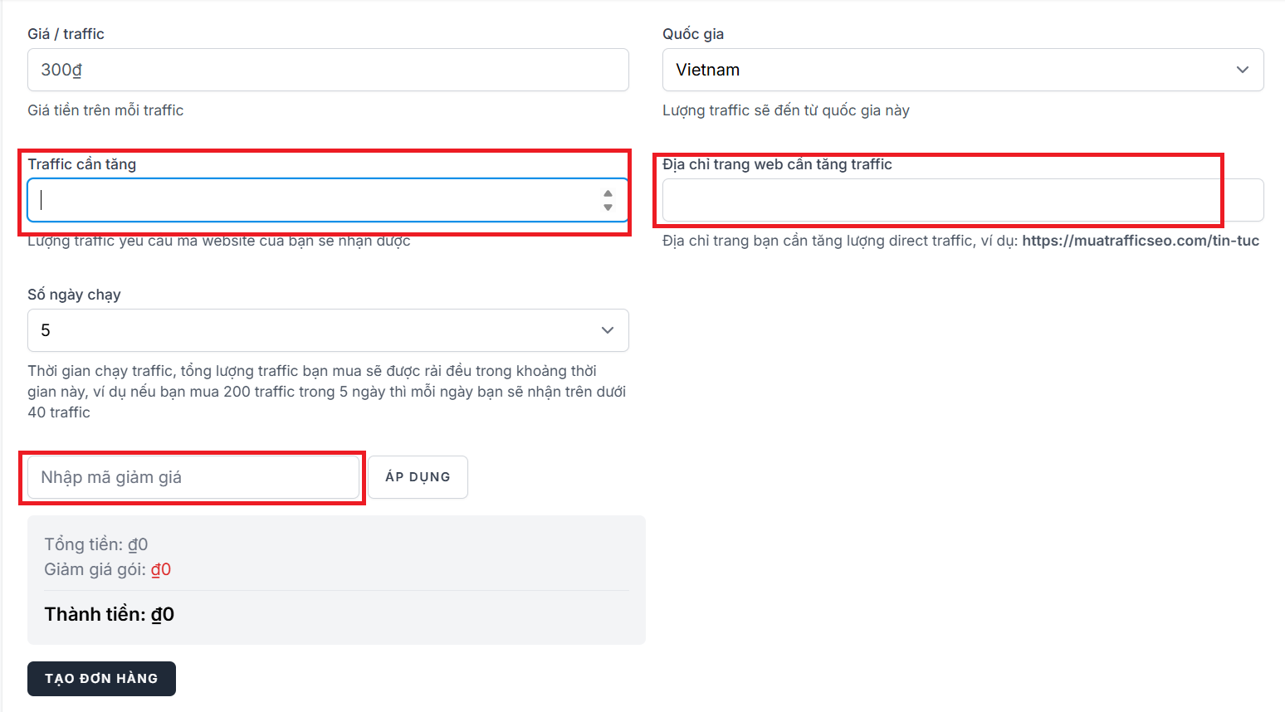Image resolution: width=1285 pixels, height=712 pixels.
Task: Click the Traffic cần tăng label
Action: [x=82, y=164]
